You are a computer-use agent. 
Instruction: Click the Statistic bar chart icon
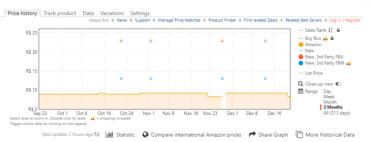click(x=109, y=135)
